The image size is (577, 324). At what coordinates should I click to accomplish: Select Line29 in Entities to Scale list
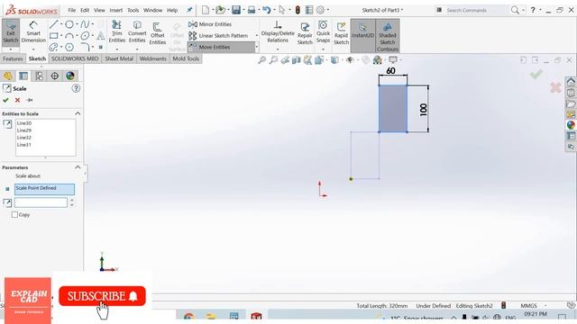(24, 130)
